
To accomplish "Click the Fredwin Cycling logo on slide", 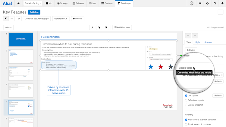I will click(168, 106).
